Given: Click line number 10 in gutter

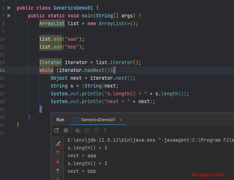Looking at the screenshot, I should tap(2, 39).
